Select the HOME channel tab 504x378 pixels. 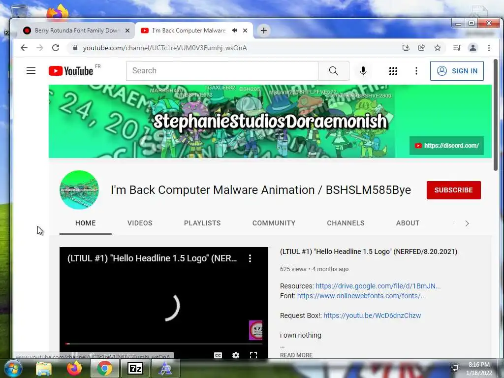(x=86, y=223)
